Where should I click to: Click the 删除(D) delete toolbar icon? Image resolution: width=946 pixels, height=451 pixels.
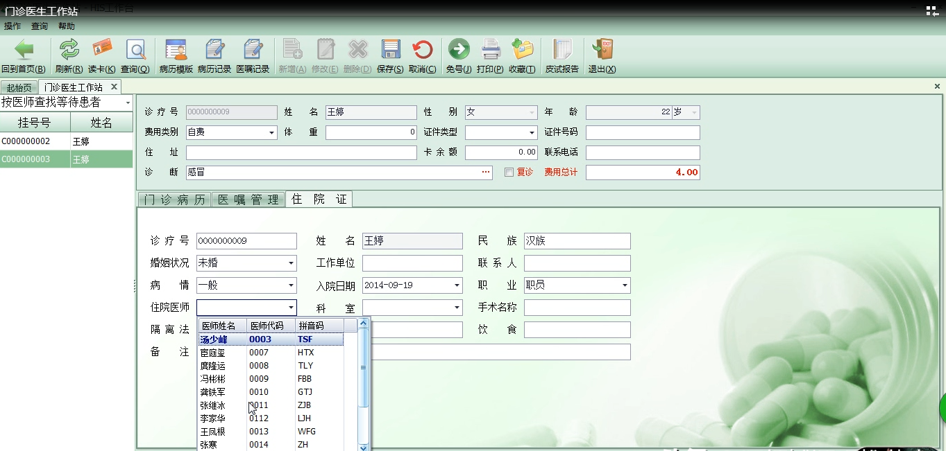pyautogui.click(x=357, y=56)
